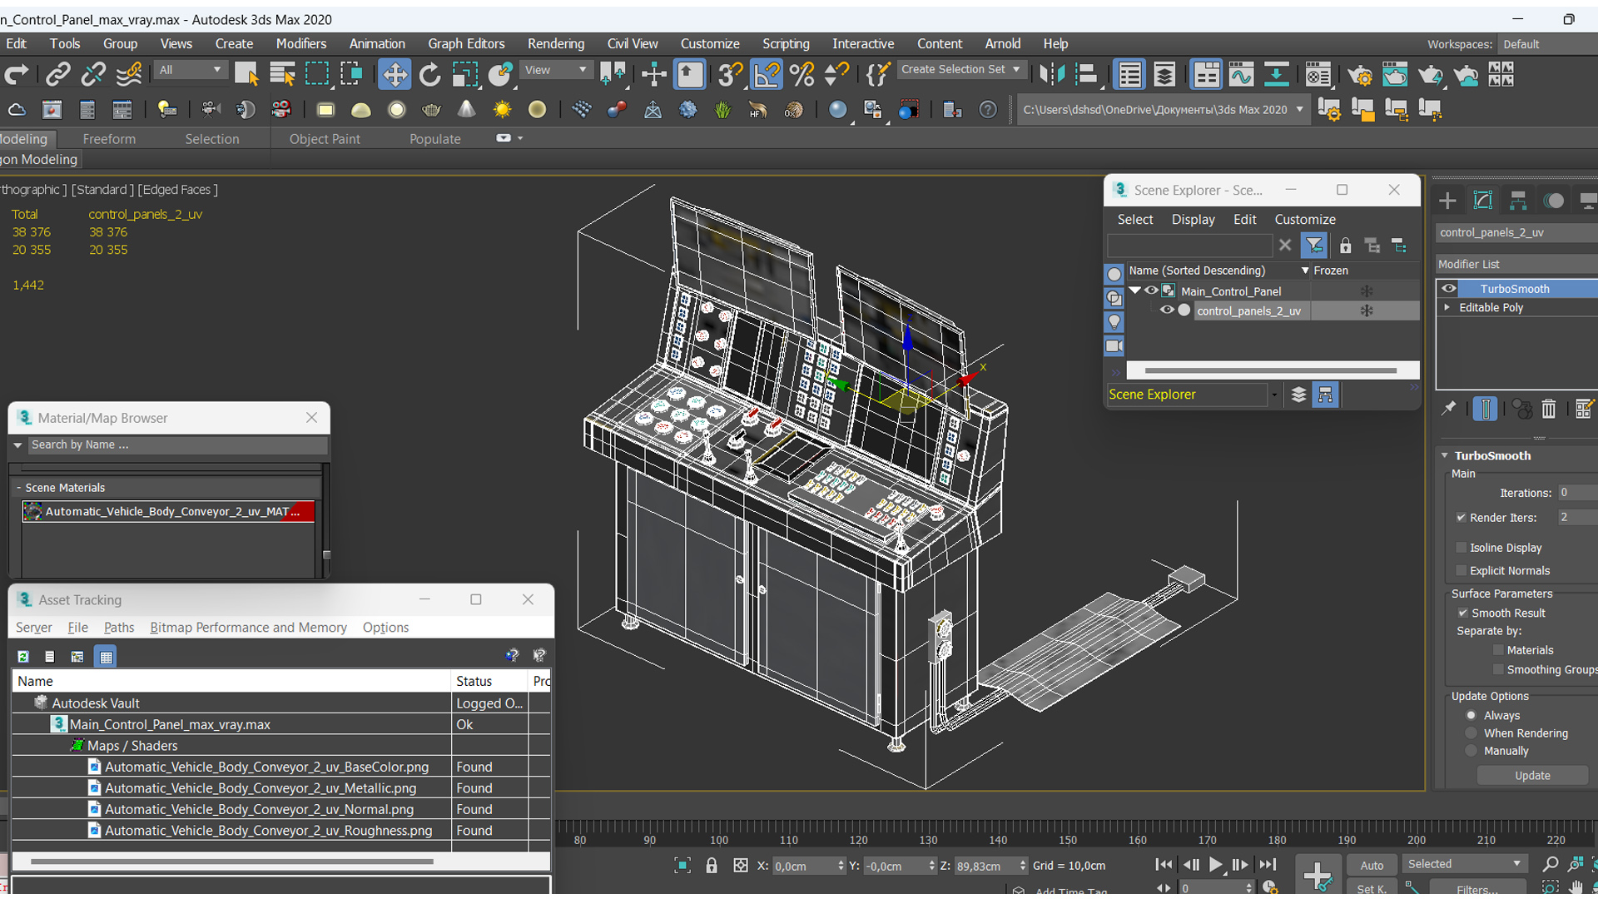Image resolution: width=1598 pixels, height=899 pixels.
Task: Click the Update button
Action: click(x=1532, y=776)
